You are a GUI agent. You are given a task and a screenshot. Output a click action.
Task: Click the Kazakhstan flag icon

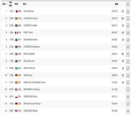(x=16, y=68)
